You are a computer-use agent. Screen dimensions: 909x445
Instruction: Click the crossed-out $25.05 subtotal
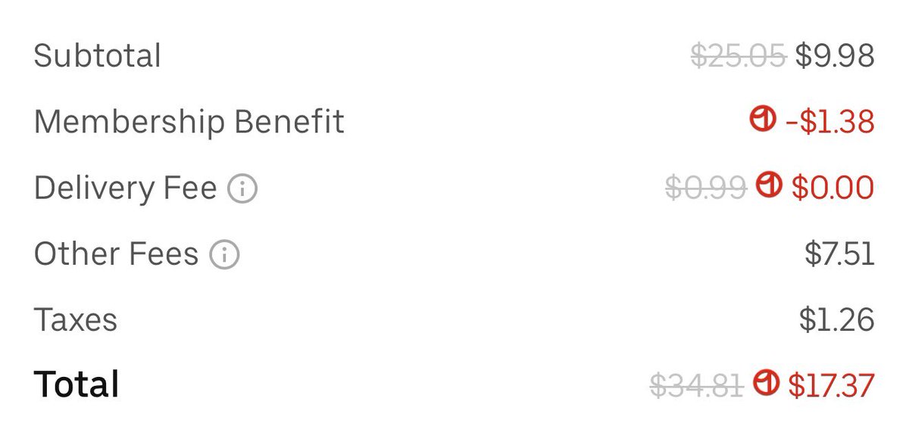click(739, 56)
